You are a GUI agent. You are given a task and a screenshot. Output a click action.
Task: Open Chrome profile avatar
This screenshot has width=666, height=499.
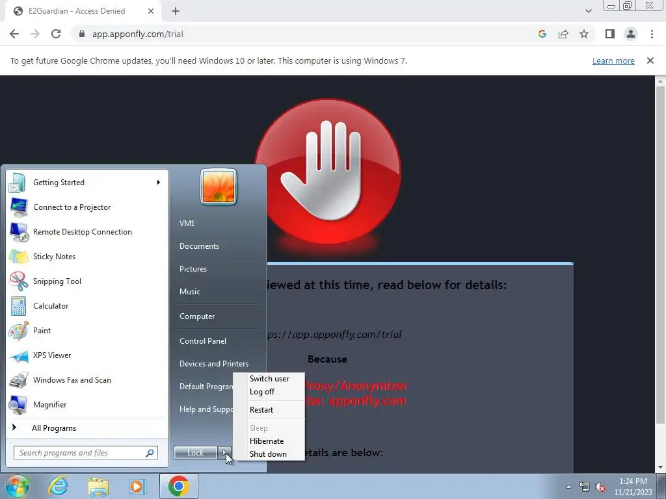[x=631, y=34]
